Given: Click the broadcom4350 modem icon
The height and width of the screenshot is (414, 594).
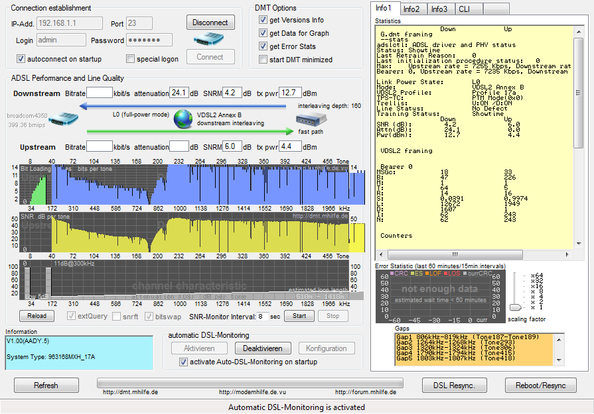Looking at the screenshot, I should 63,119.
